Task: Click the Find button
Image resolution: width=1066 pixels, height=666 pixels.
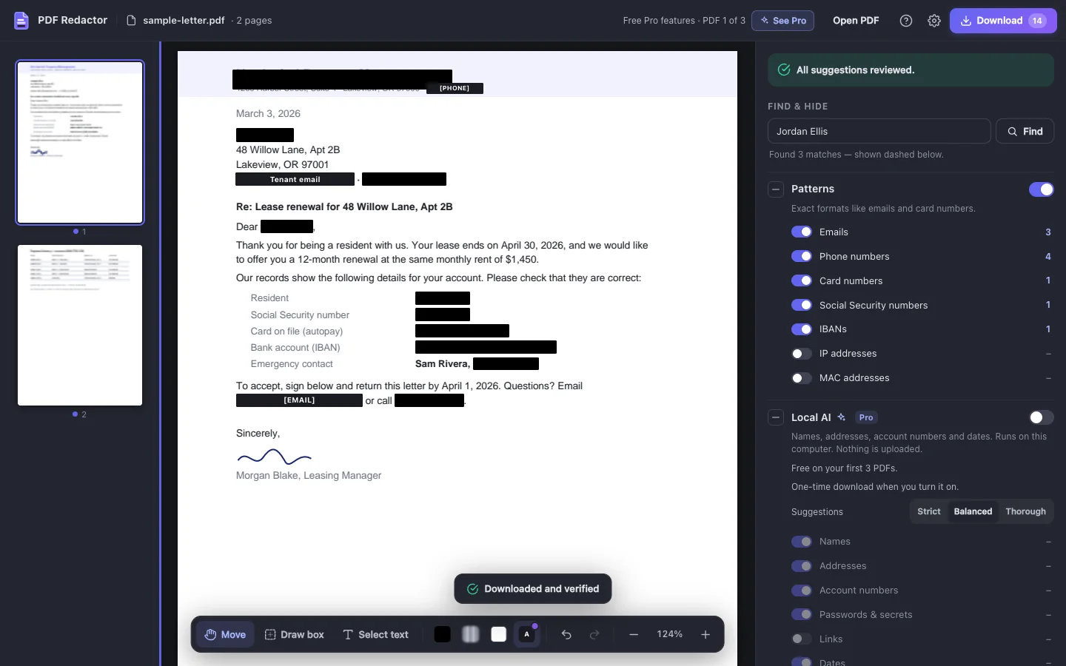Action: 1025,131
